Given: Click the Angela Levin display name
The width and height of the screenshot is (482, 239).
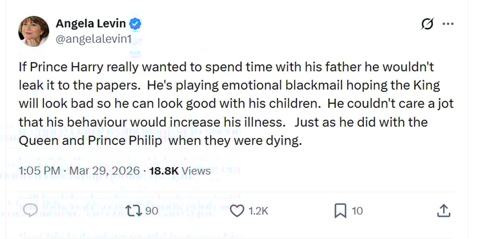Looking at the screenshot, I should coord(92,24).
